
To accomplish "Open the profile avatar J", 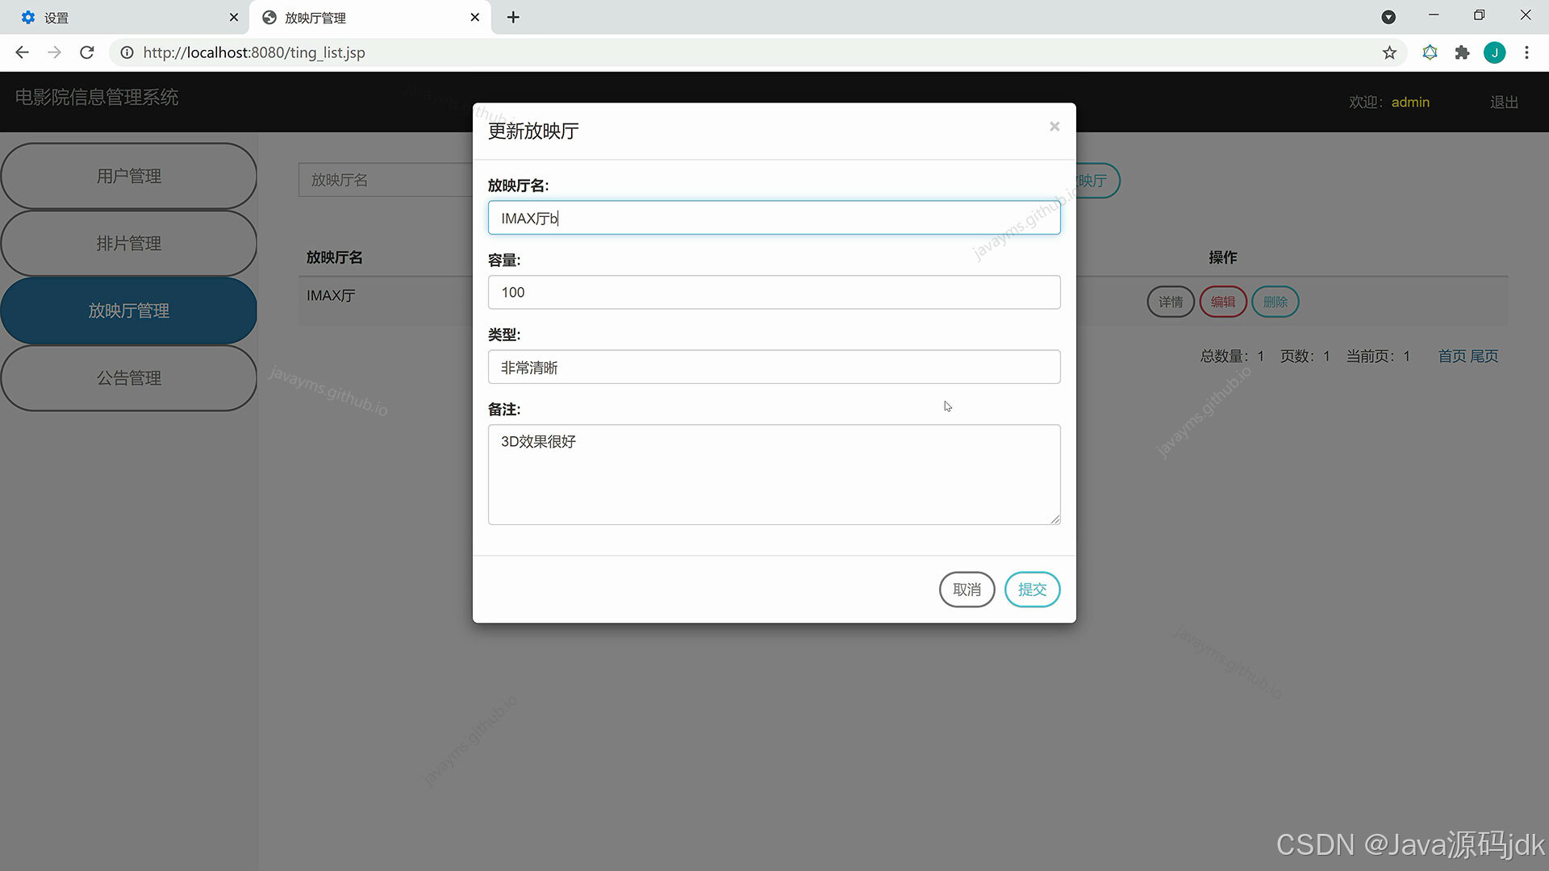I will pyautogui.click(x=1494, y=52).
